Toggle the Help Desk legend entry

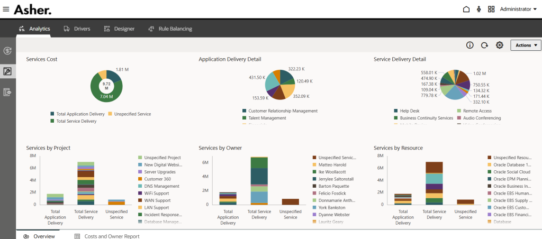pos(409,111)
